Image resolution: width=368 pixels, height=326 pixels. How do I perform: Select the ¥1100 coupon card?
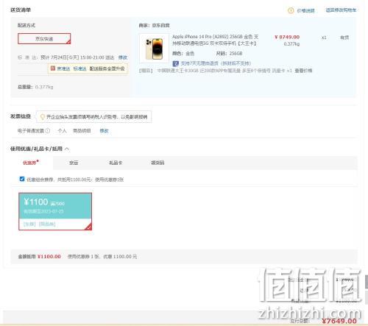[x=55, y=211]
